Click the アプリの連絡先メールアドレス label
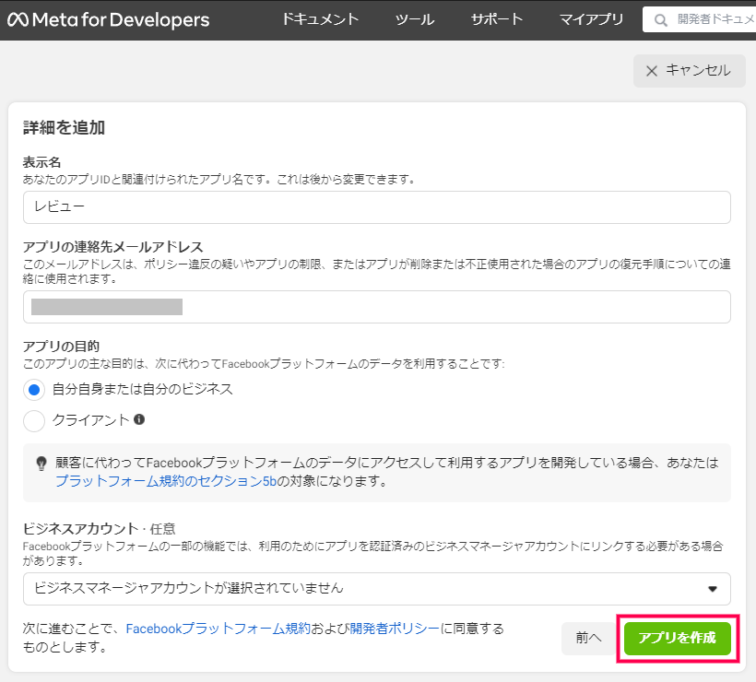756x682 pixels. point(112,247)
